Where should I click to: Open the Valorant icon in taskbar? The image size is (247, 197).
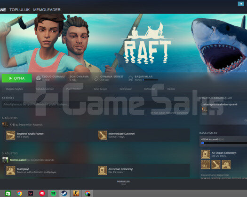click(x=31, y=193)
